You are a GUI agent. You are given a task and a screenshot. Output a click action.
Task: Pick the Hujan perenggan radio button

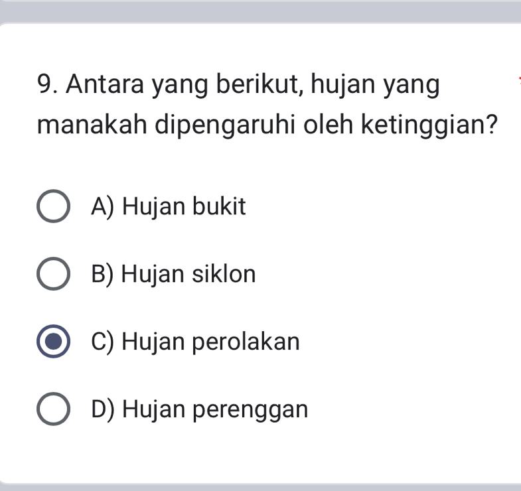[x=53, y=409]
